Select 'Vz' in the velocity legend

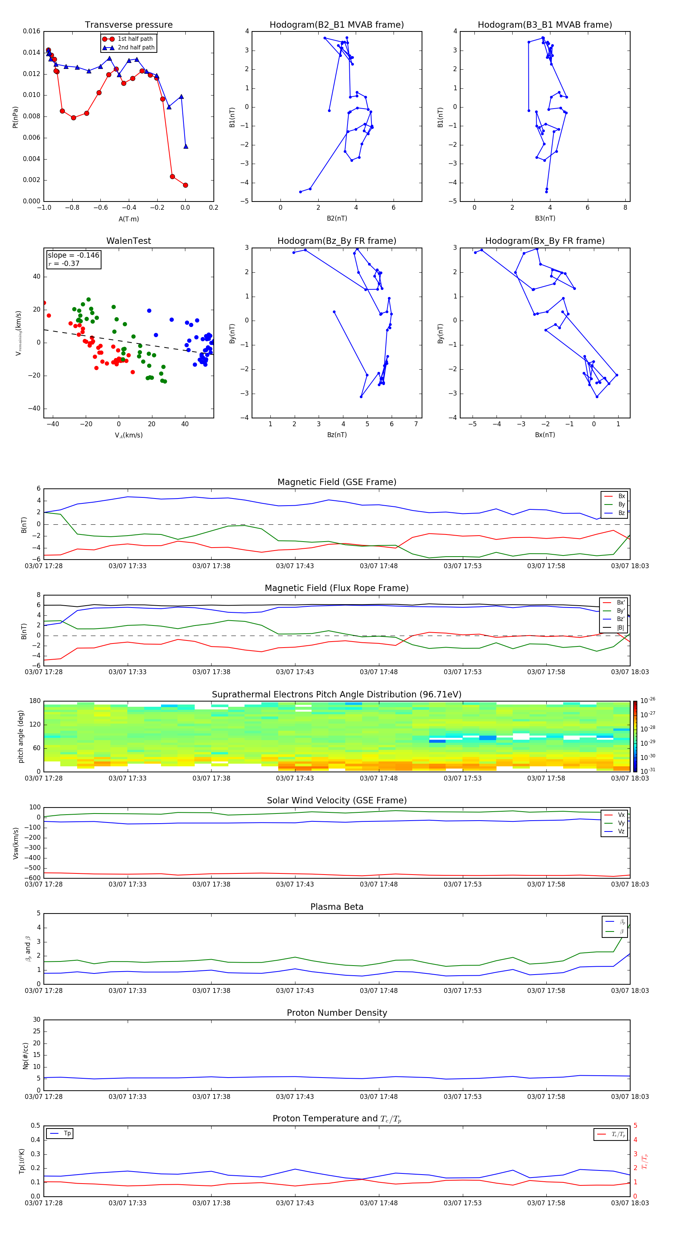click(614, 831)
